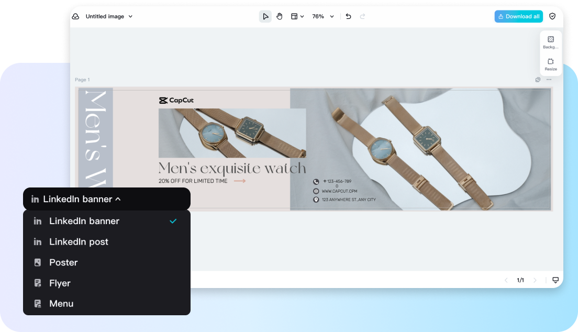Image resolution: width=578 pixels, height=332 pixels.
Task: Click the cloud save status icon
Action: point(75,16)
